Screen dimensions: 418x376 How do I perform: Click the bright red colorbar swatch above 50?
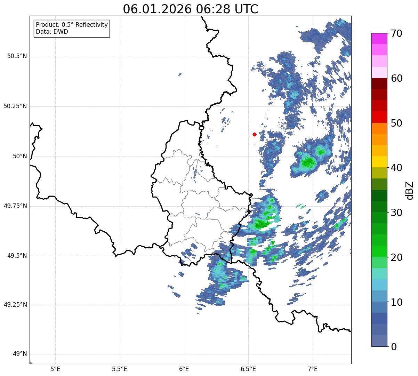pos(379,117)
